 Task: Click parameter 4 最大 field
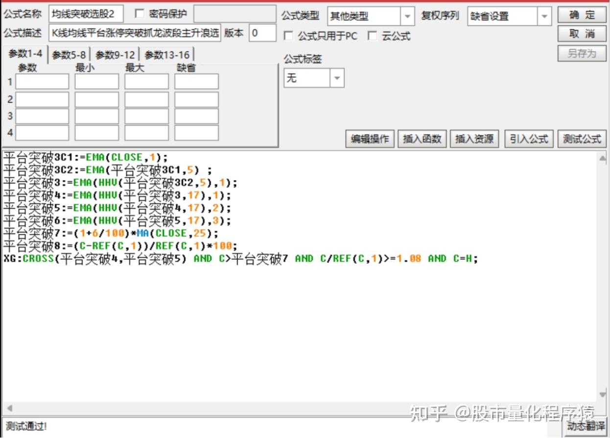point(146,133)
